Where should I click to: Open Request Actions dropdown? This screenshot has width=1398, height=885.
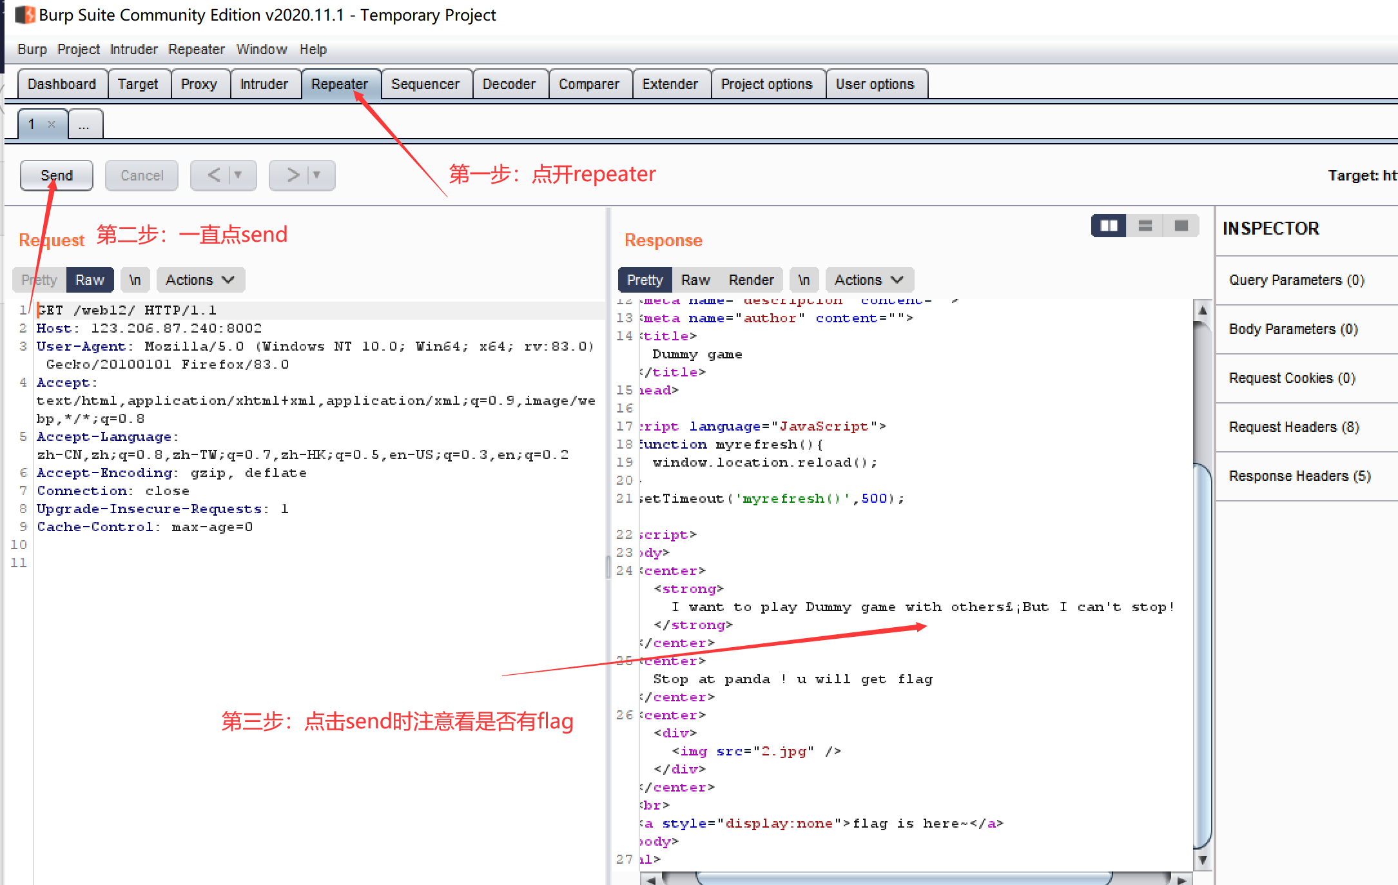pos(200,280)
